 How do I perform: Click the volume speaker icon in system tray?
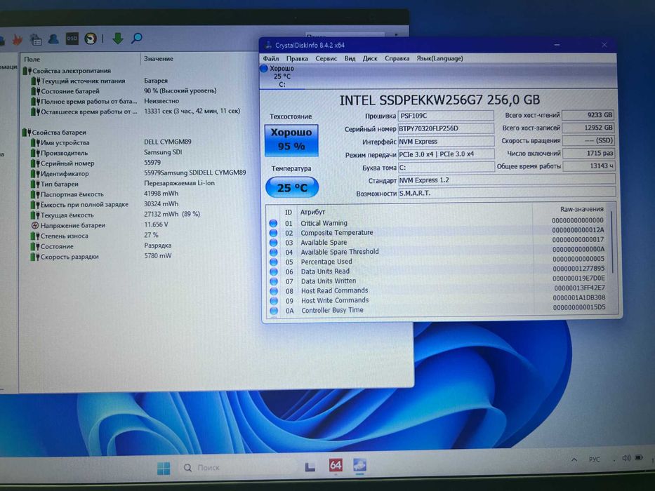tap(626, 459)
